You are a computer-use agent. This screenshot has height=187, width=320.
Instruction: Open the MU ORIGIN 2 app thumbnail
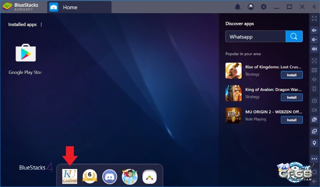click(x=234, y=115)
